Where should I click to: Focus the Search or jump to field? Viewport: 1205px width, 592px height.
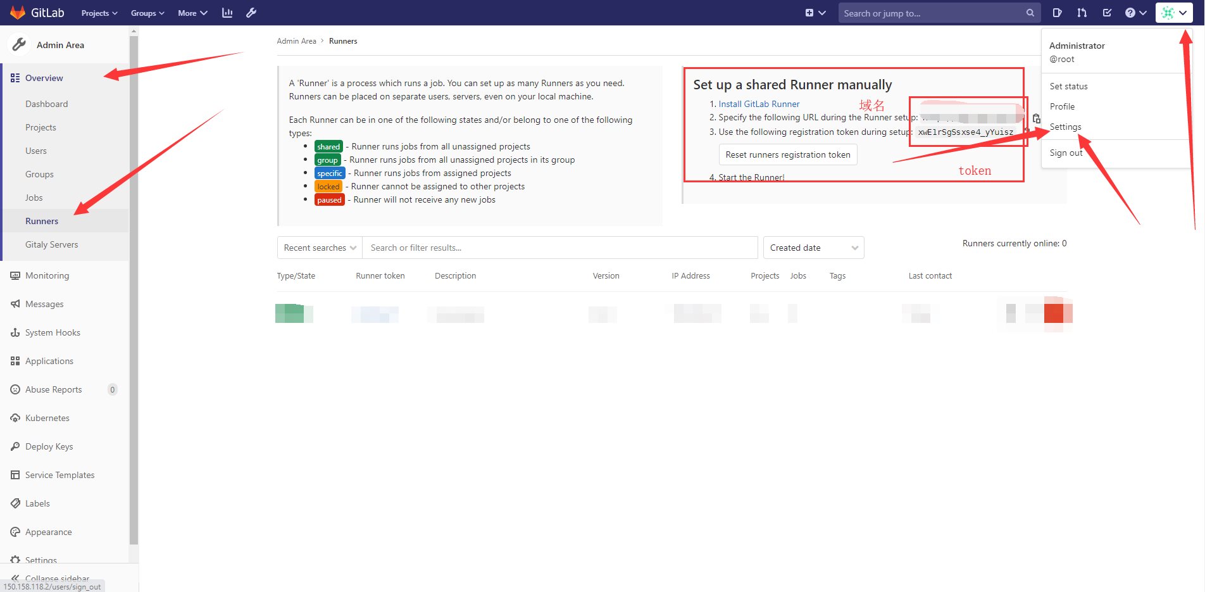click(940, 13)
